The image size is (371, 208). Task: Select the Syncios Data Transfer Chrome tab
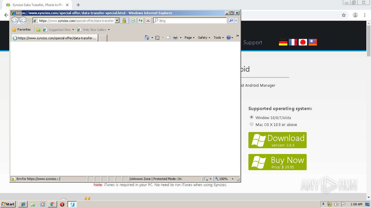coord(37,5)
